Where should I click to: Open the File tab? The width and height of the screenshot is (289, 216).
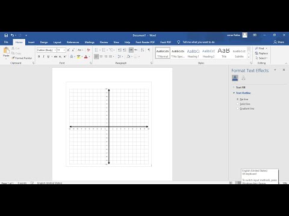pyautogui.click(x=6, y=42)
